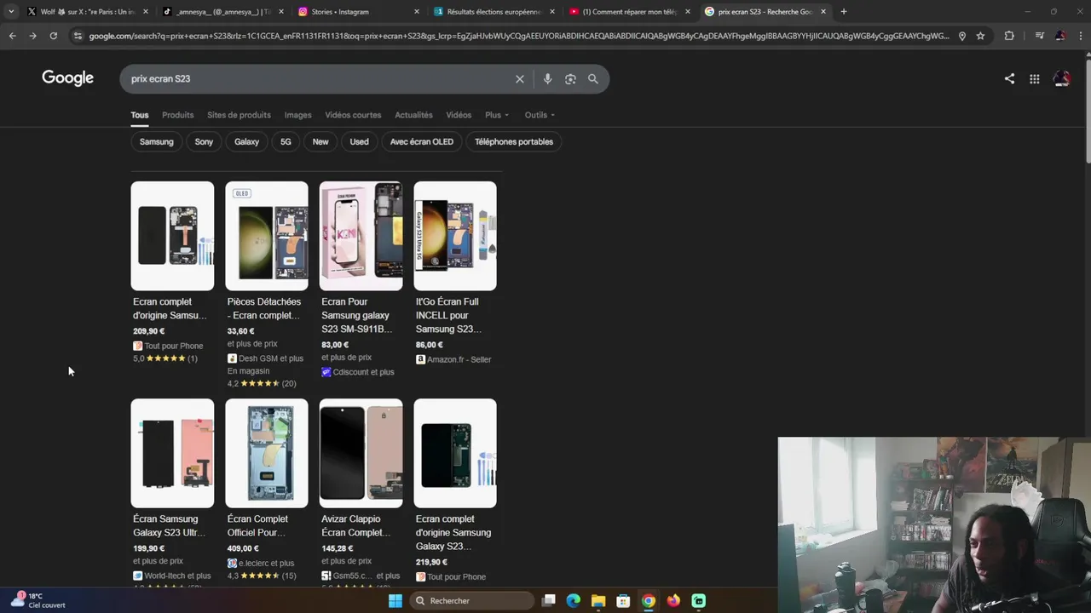
Task: Open the Écran Complet Officiel 409,00 € product
Action: tap(267, 490)
